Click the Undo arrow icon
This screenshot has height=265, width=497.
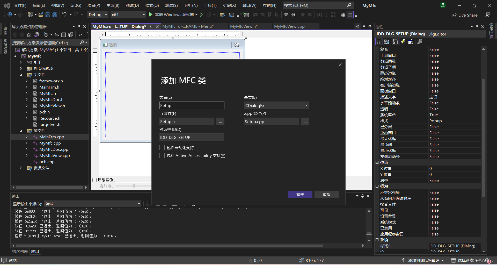coord(64,15)
